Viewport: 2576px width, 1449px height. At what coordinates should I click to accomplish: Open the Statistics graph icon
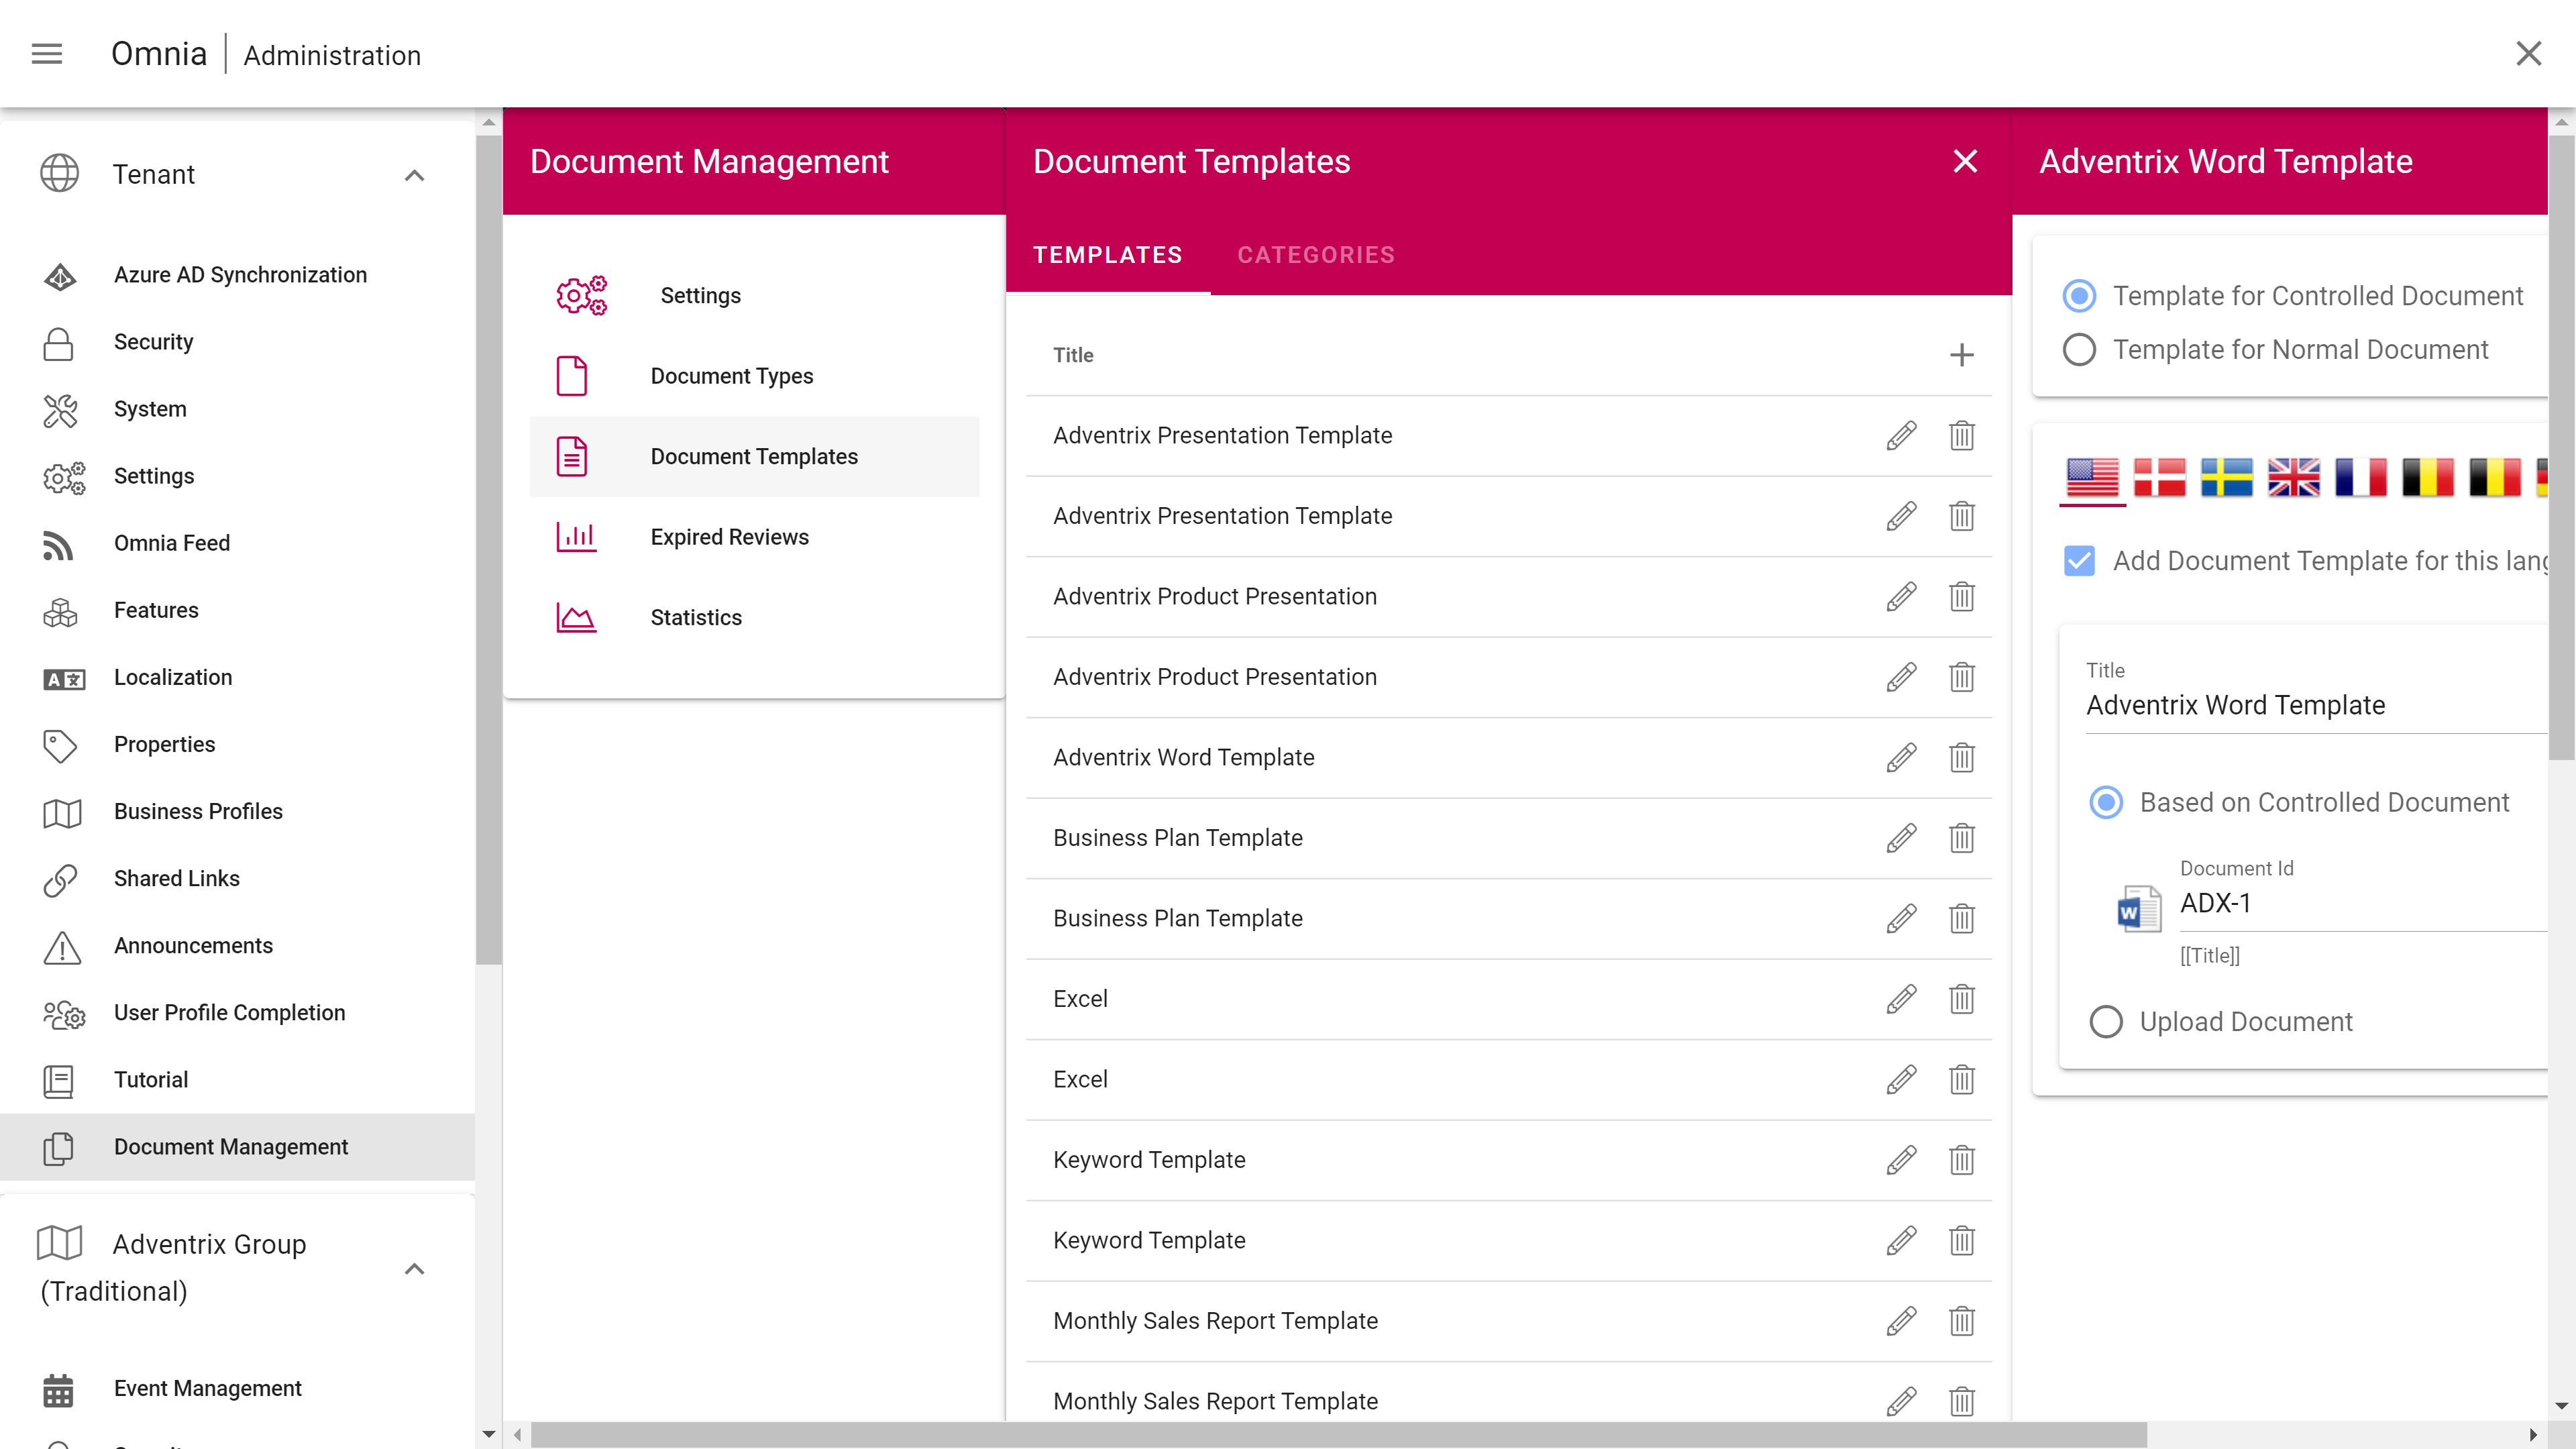point(575,617)
